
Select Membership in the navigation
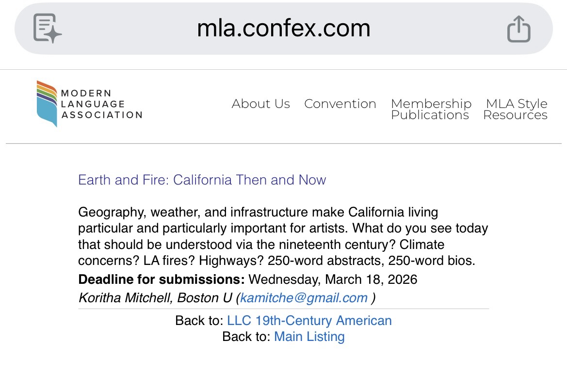pyautogui.click(x=431, y=103)
